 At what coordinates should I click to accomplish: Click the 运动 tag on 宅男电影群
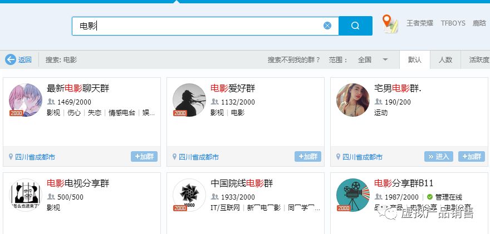tap(381, 113)
